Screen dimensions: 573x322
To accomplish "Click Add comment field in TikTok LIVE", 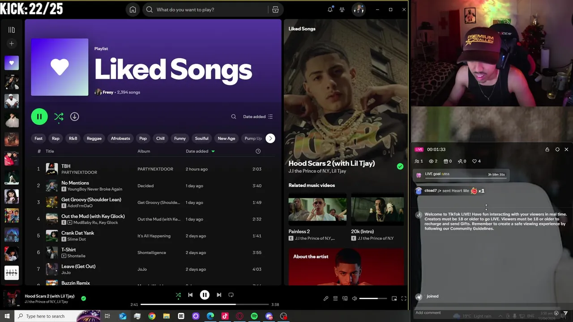I will pos(483,313).
